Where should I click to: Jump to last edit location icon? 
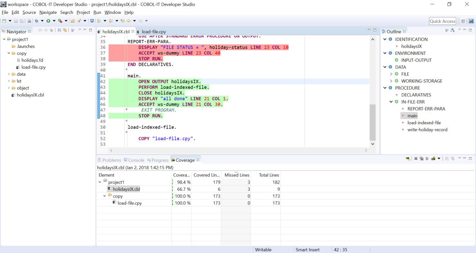point(123,21)
